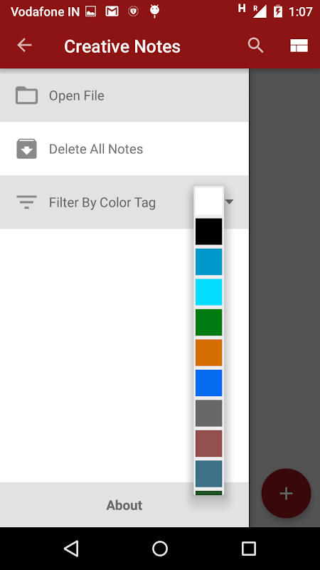Select the cyan color swatch
The width and height of the screenshot is (320, 570).
pos(208,292)
